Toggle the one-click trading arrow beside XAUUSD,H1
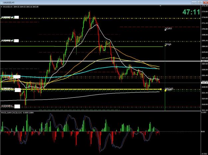Screen dimensions: 208x155 [x=1, y=7]
